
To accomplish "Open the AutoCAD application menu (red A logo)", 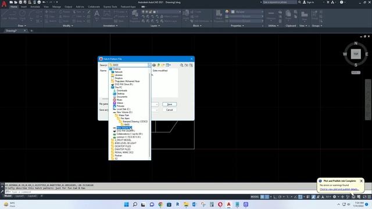I will (4, 4).
